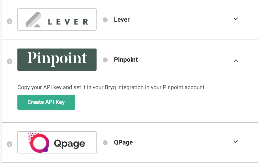The height and width of the screenshot is (164, 258).
Task: Click the help icon beside Pinpoint
Action: (9, 62)
